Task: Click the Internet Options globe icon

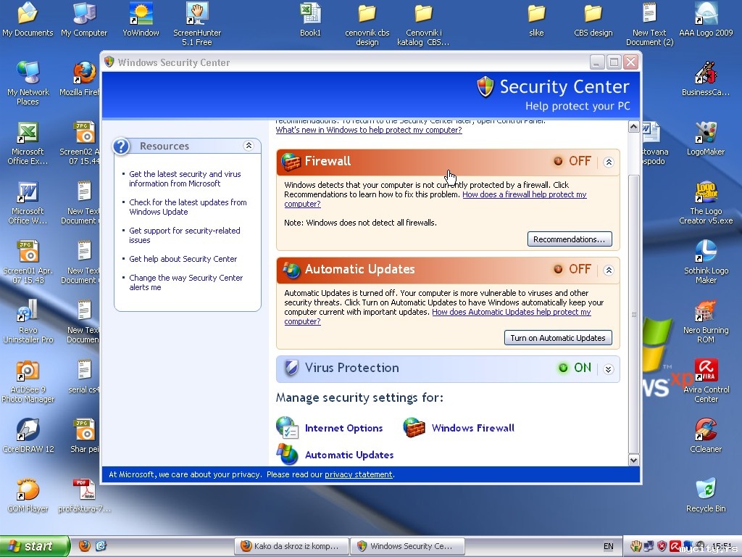Action: 287,427
